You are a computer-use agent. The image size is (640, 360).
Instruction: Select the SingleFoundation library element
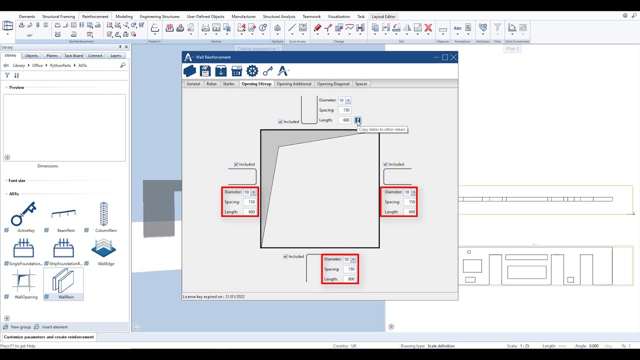[x=24, y=251]
